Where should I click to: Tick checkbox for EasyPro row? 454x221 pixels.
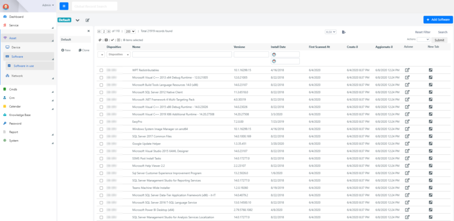tap(101, 122)
